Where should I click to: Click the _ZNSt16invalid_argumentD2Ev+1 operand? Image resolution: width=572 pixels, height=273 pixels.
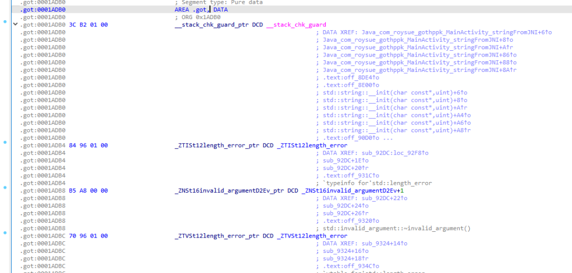(352, 190)
